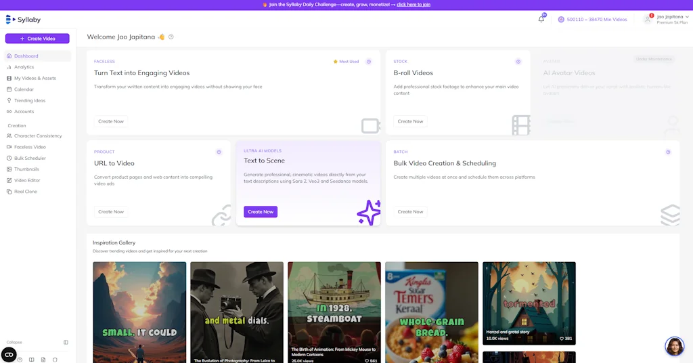Click help icon on B-roll Videos card
Screen dimensions: 693x363
tap(518, 62)
